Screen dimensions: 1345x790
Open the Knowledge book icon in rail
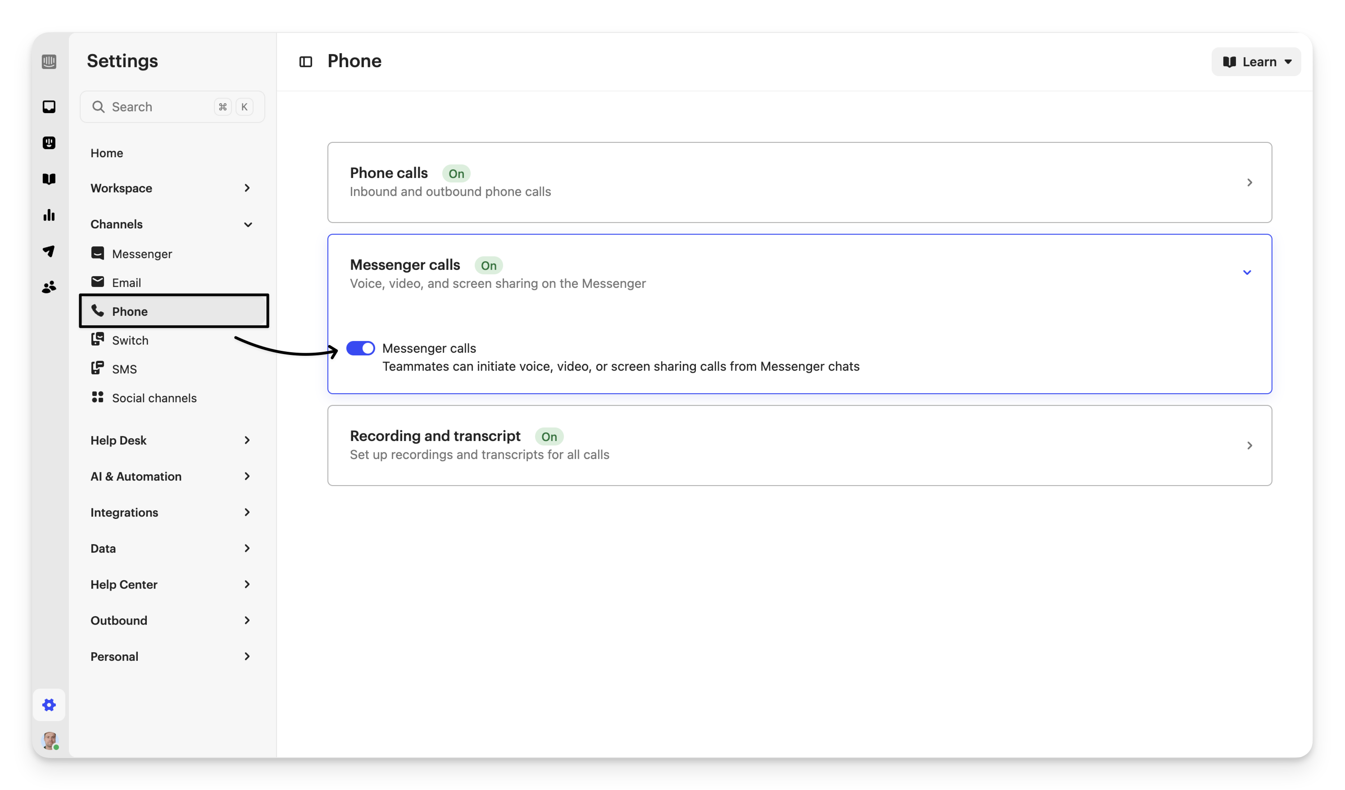[x=49, y=179]
